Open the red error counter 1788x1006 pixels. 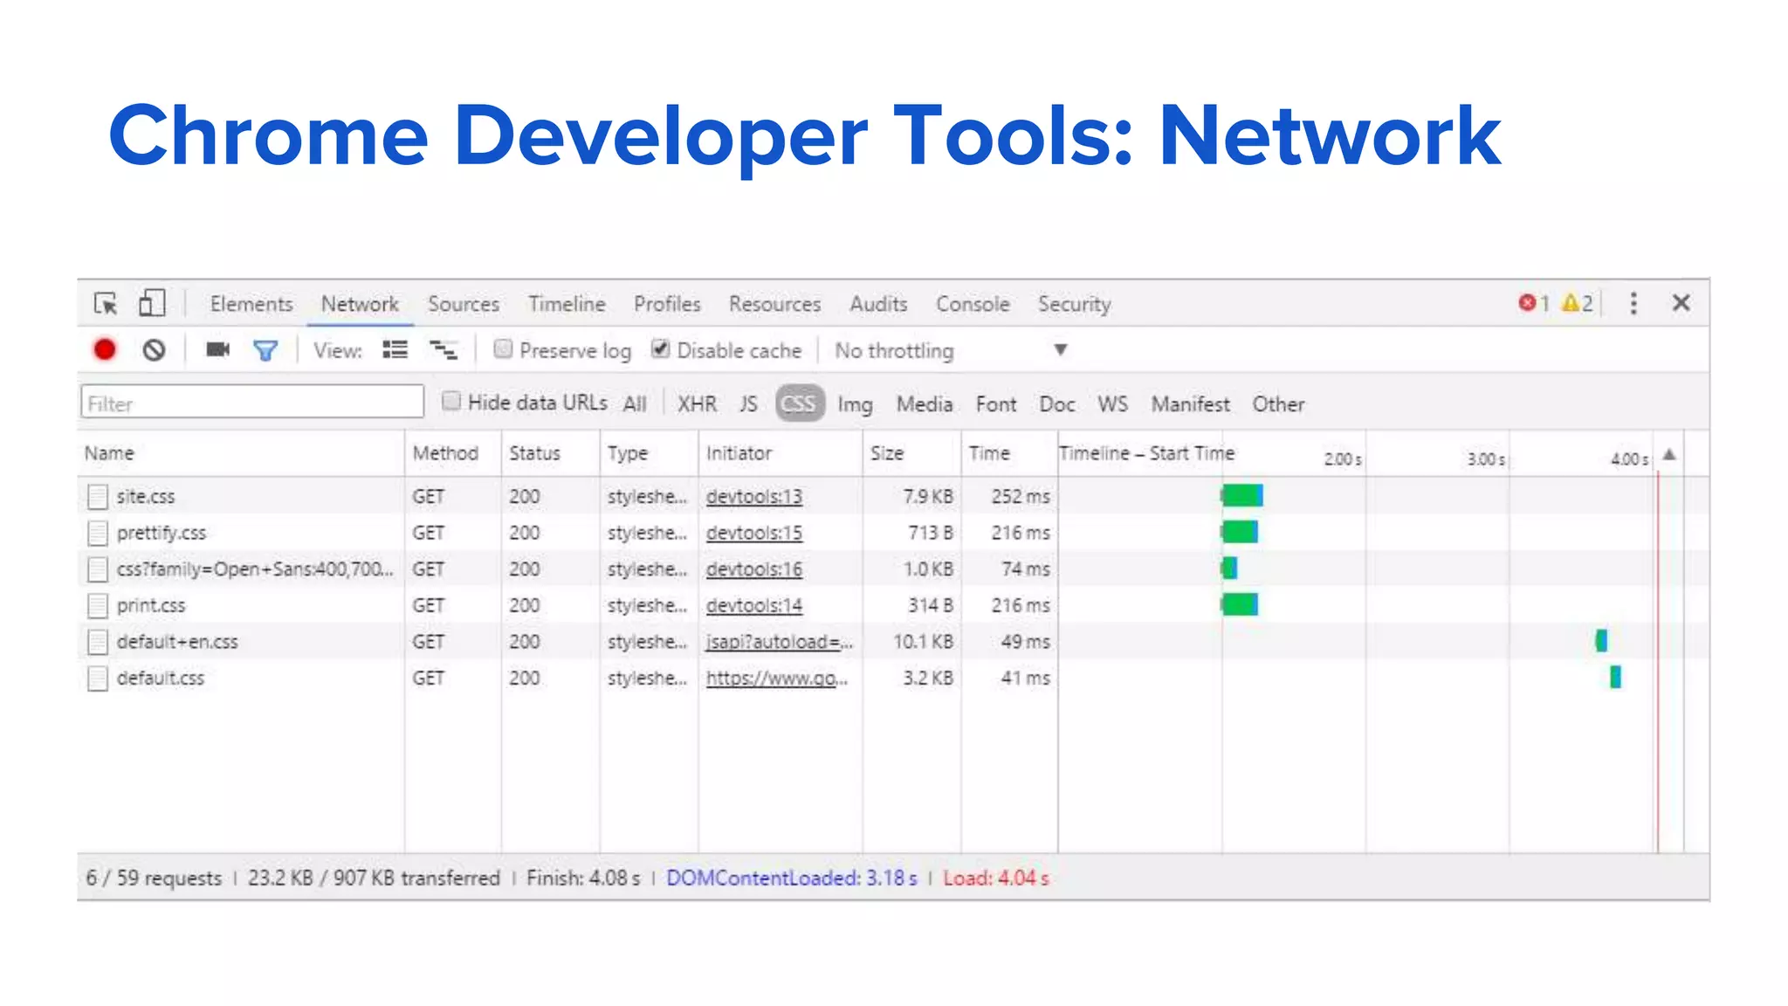[1534, 303]
